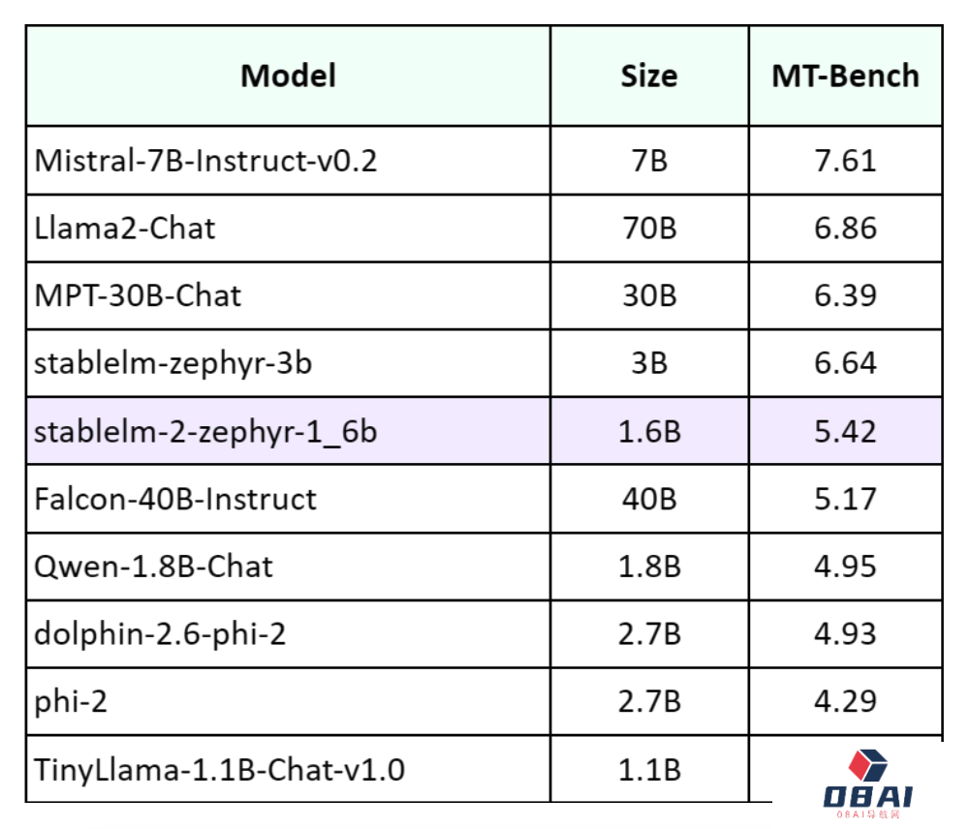Screen dimensions: 972x829
Task: Click the highlighted 5.42 score cell
Action: [x=845, y=431]
